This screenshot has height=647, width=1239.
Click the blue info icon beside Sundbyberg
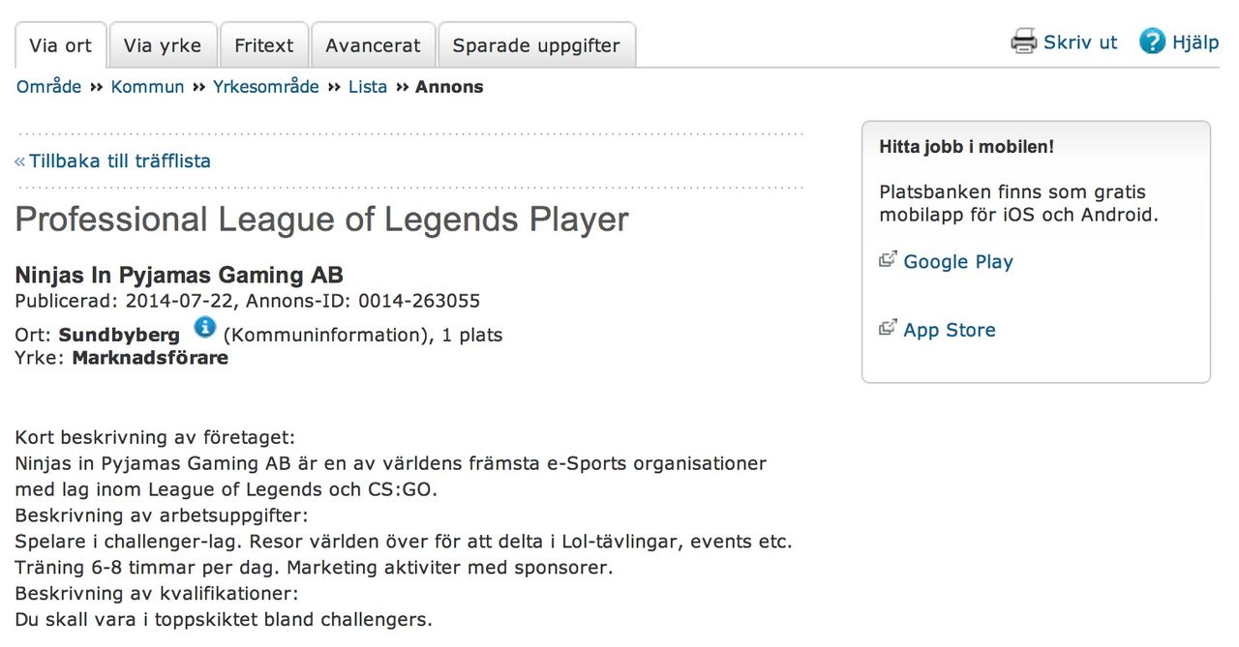click(204, 327)
